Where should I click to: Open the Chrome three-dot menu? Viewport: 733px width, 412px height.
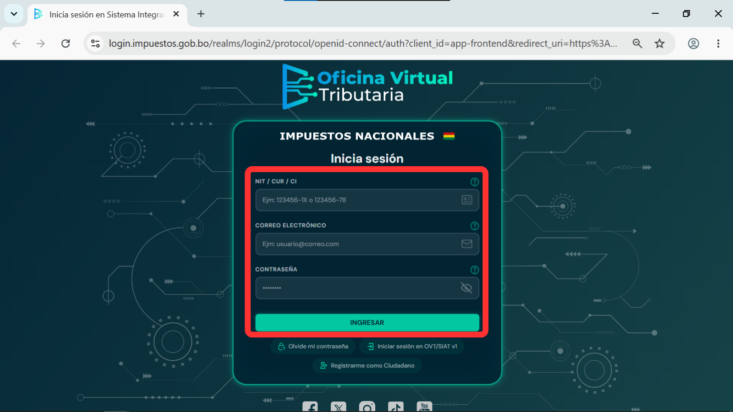[718, 43]
